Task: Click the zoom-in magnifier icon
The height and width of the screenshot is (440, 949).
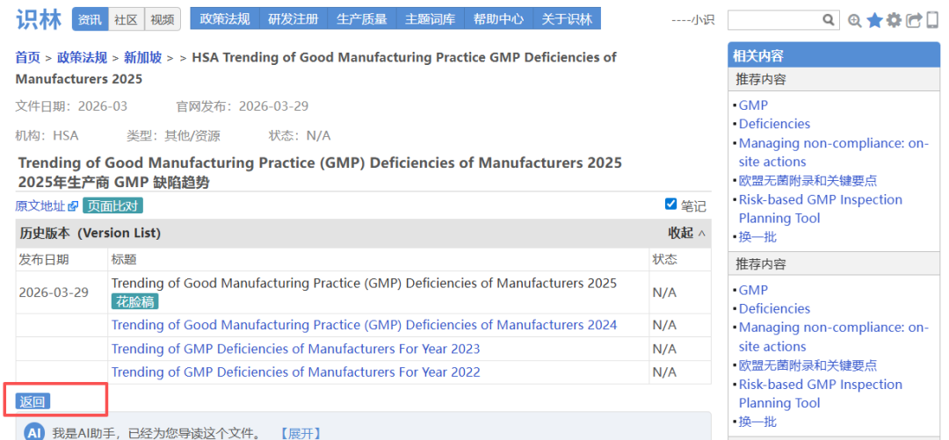Action: coord(854,20)
